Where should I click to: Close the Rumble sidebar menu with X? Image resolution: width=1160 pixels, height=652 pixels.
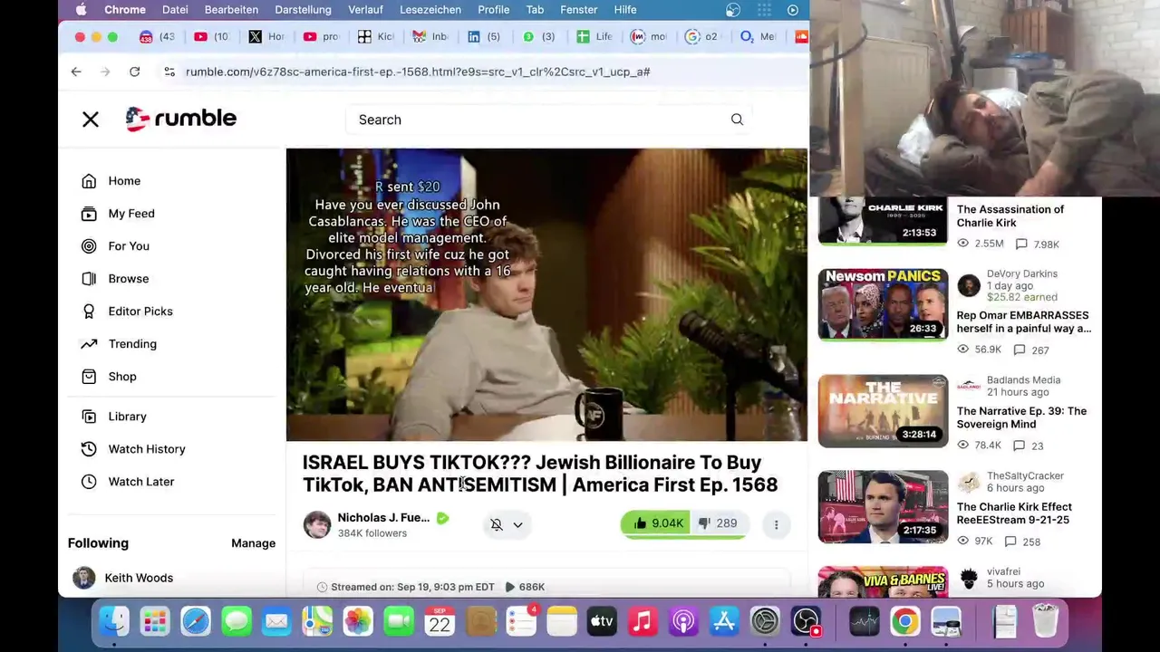pyautogui.click(x=91, y=120)
